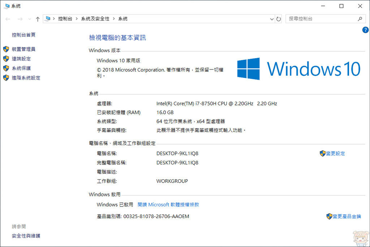Screen dimensions: 370x247
Task: Maximize the 系統 window
Action: [x=341, y=6]
